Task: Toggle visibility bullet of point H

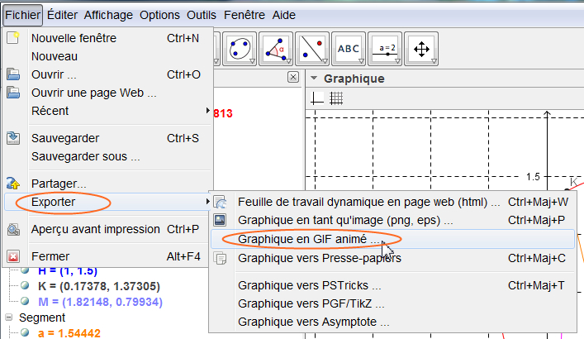Action: point(25,270)
